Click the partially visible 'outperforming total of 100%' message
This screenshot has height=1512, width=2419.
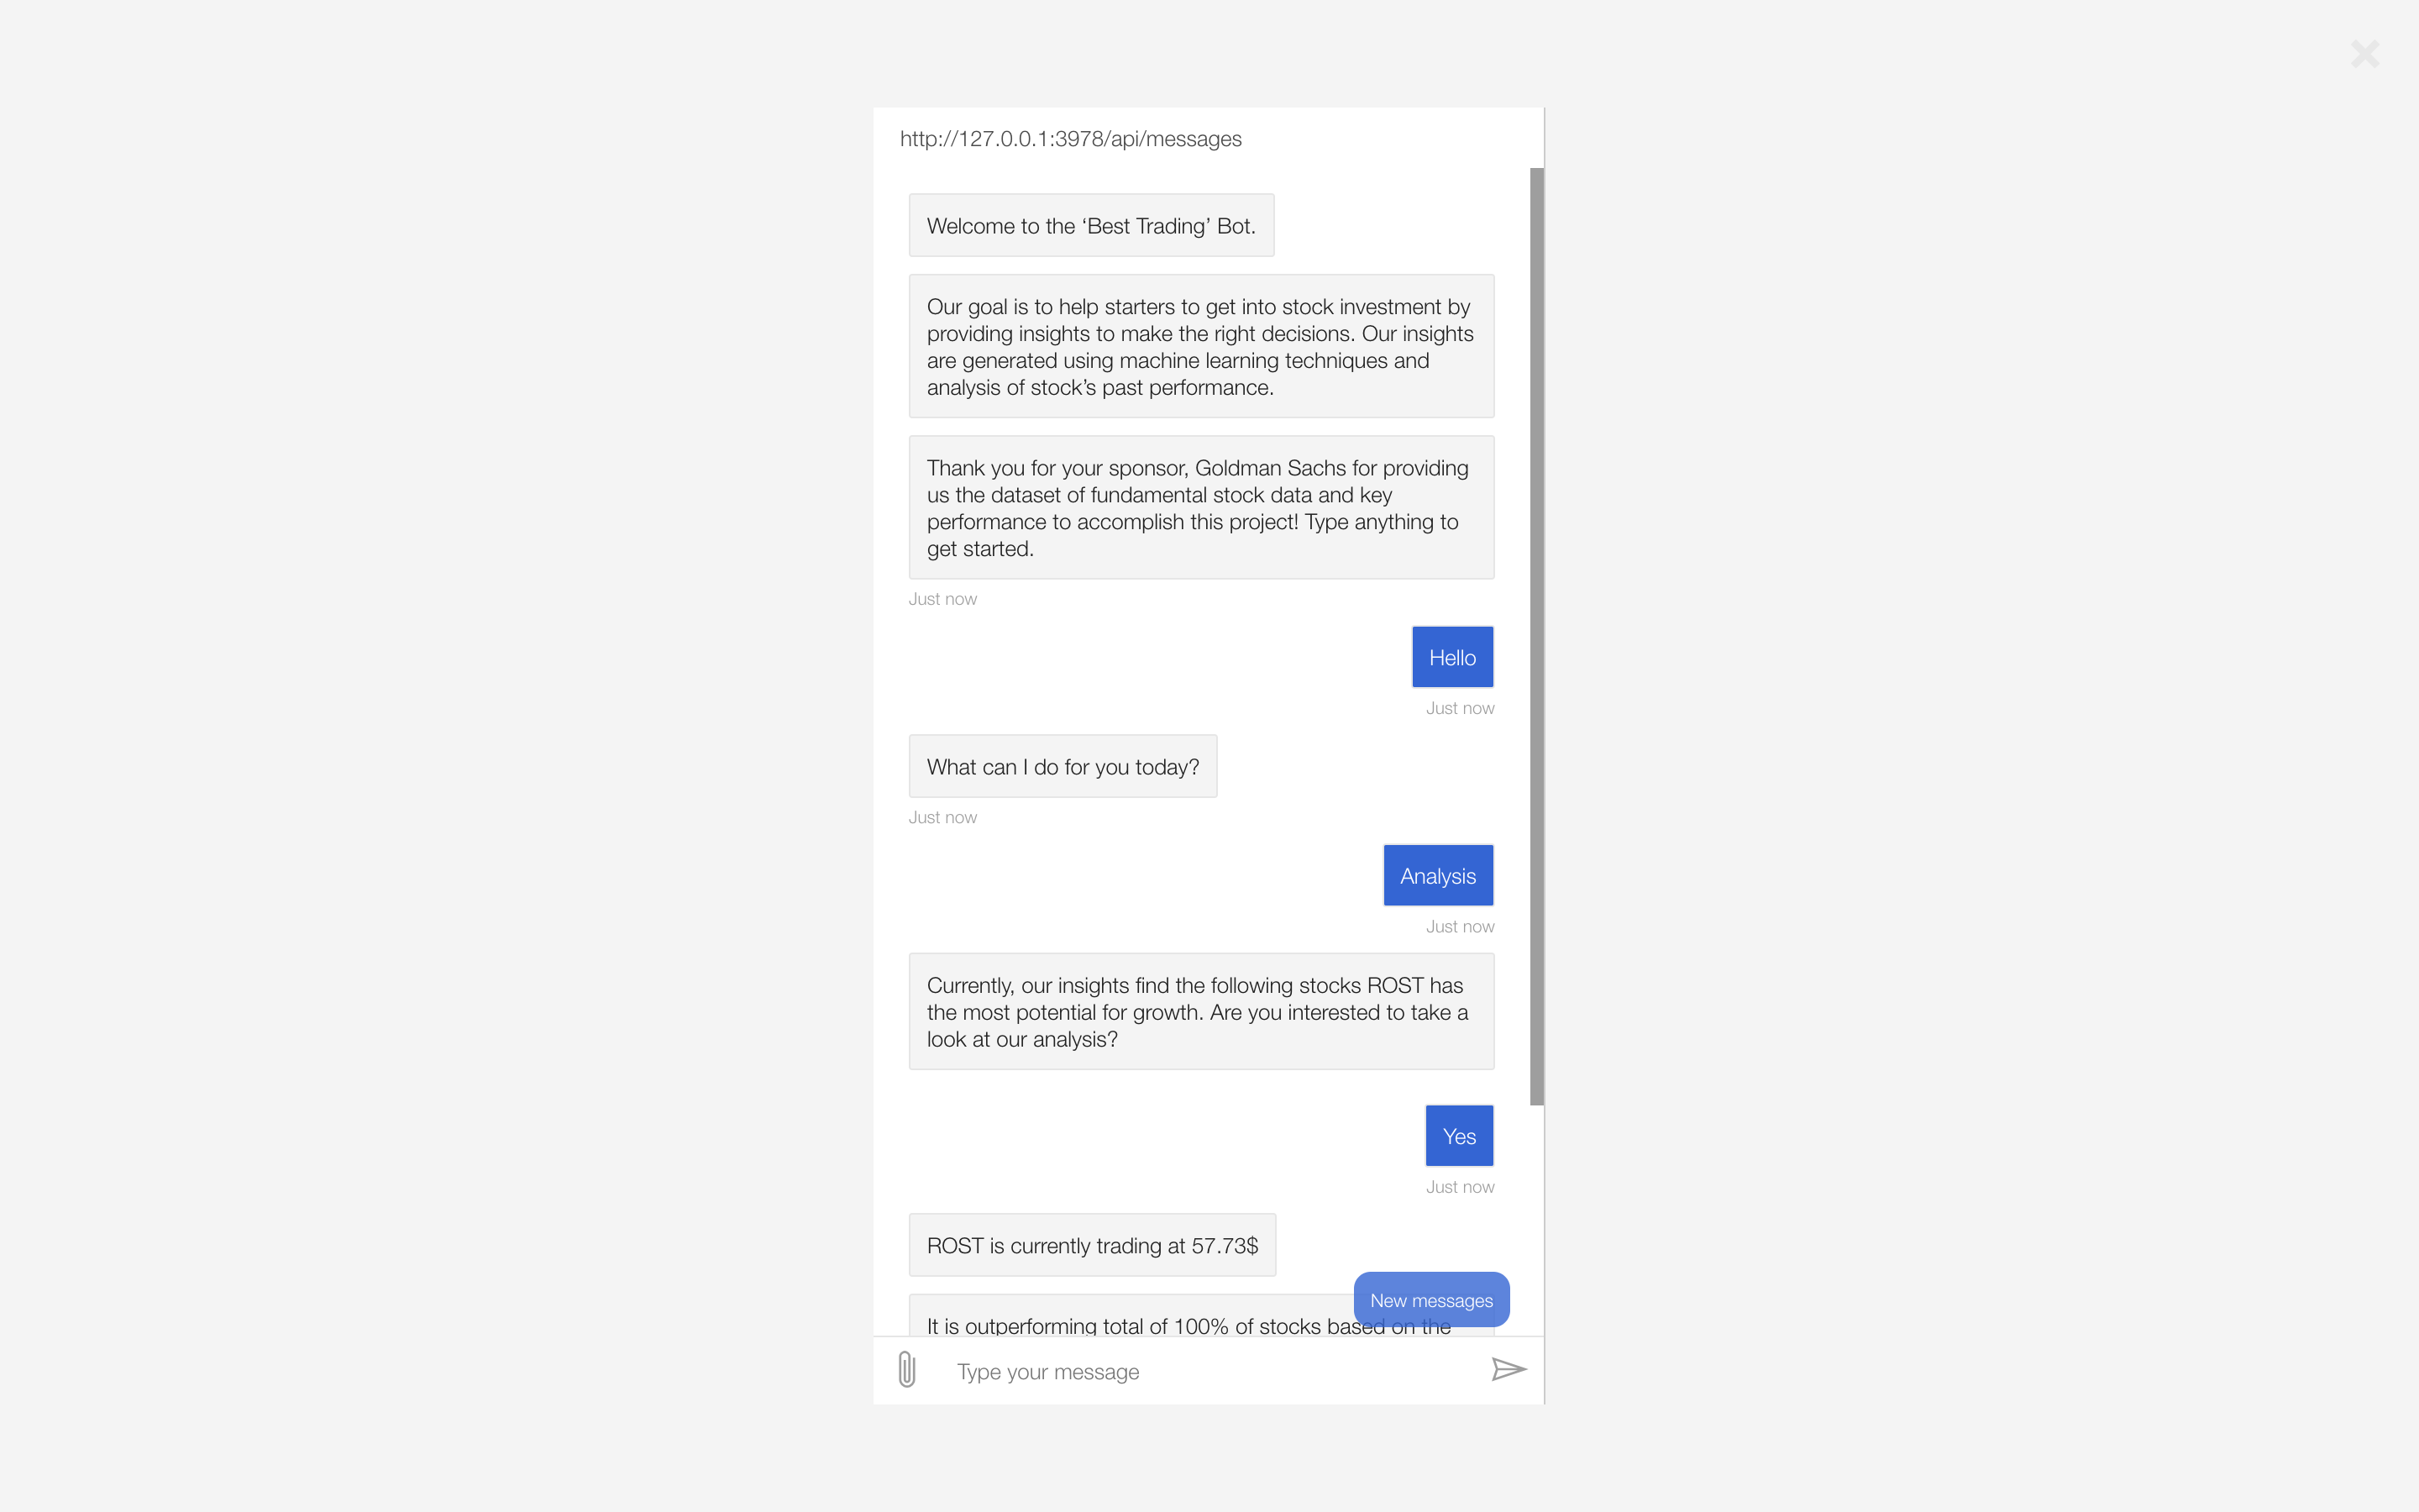tap(1130, 1318)
